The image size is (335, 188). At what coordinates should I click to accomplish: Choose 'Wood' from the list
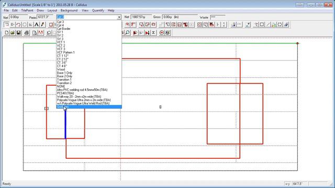coord(89,69)
